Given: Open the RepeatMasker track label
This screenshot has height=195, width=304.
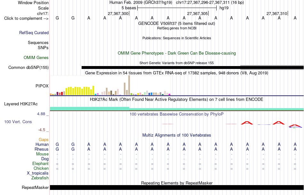Looking at the screenshot, I should (35, 187).
